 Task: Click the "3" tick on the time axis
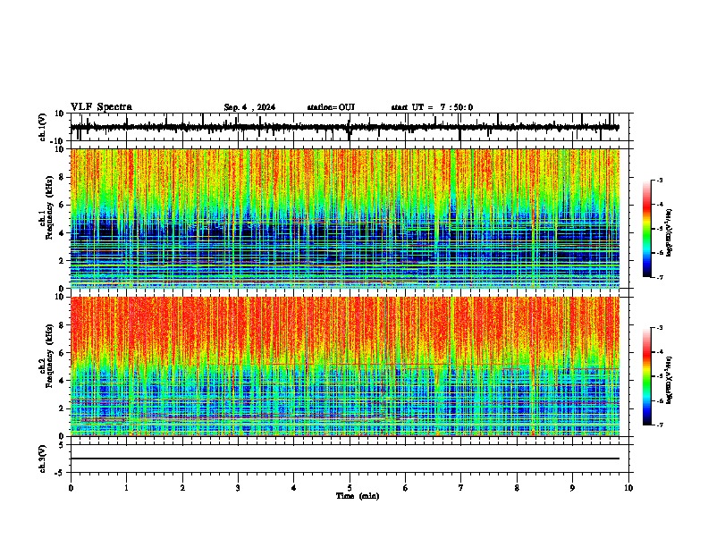(238, 488)
